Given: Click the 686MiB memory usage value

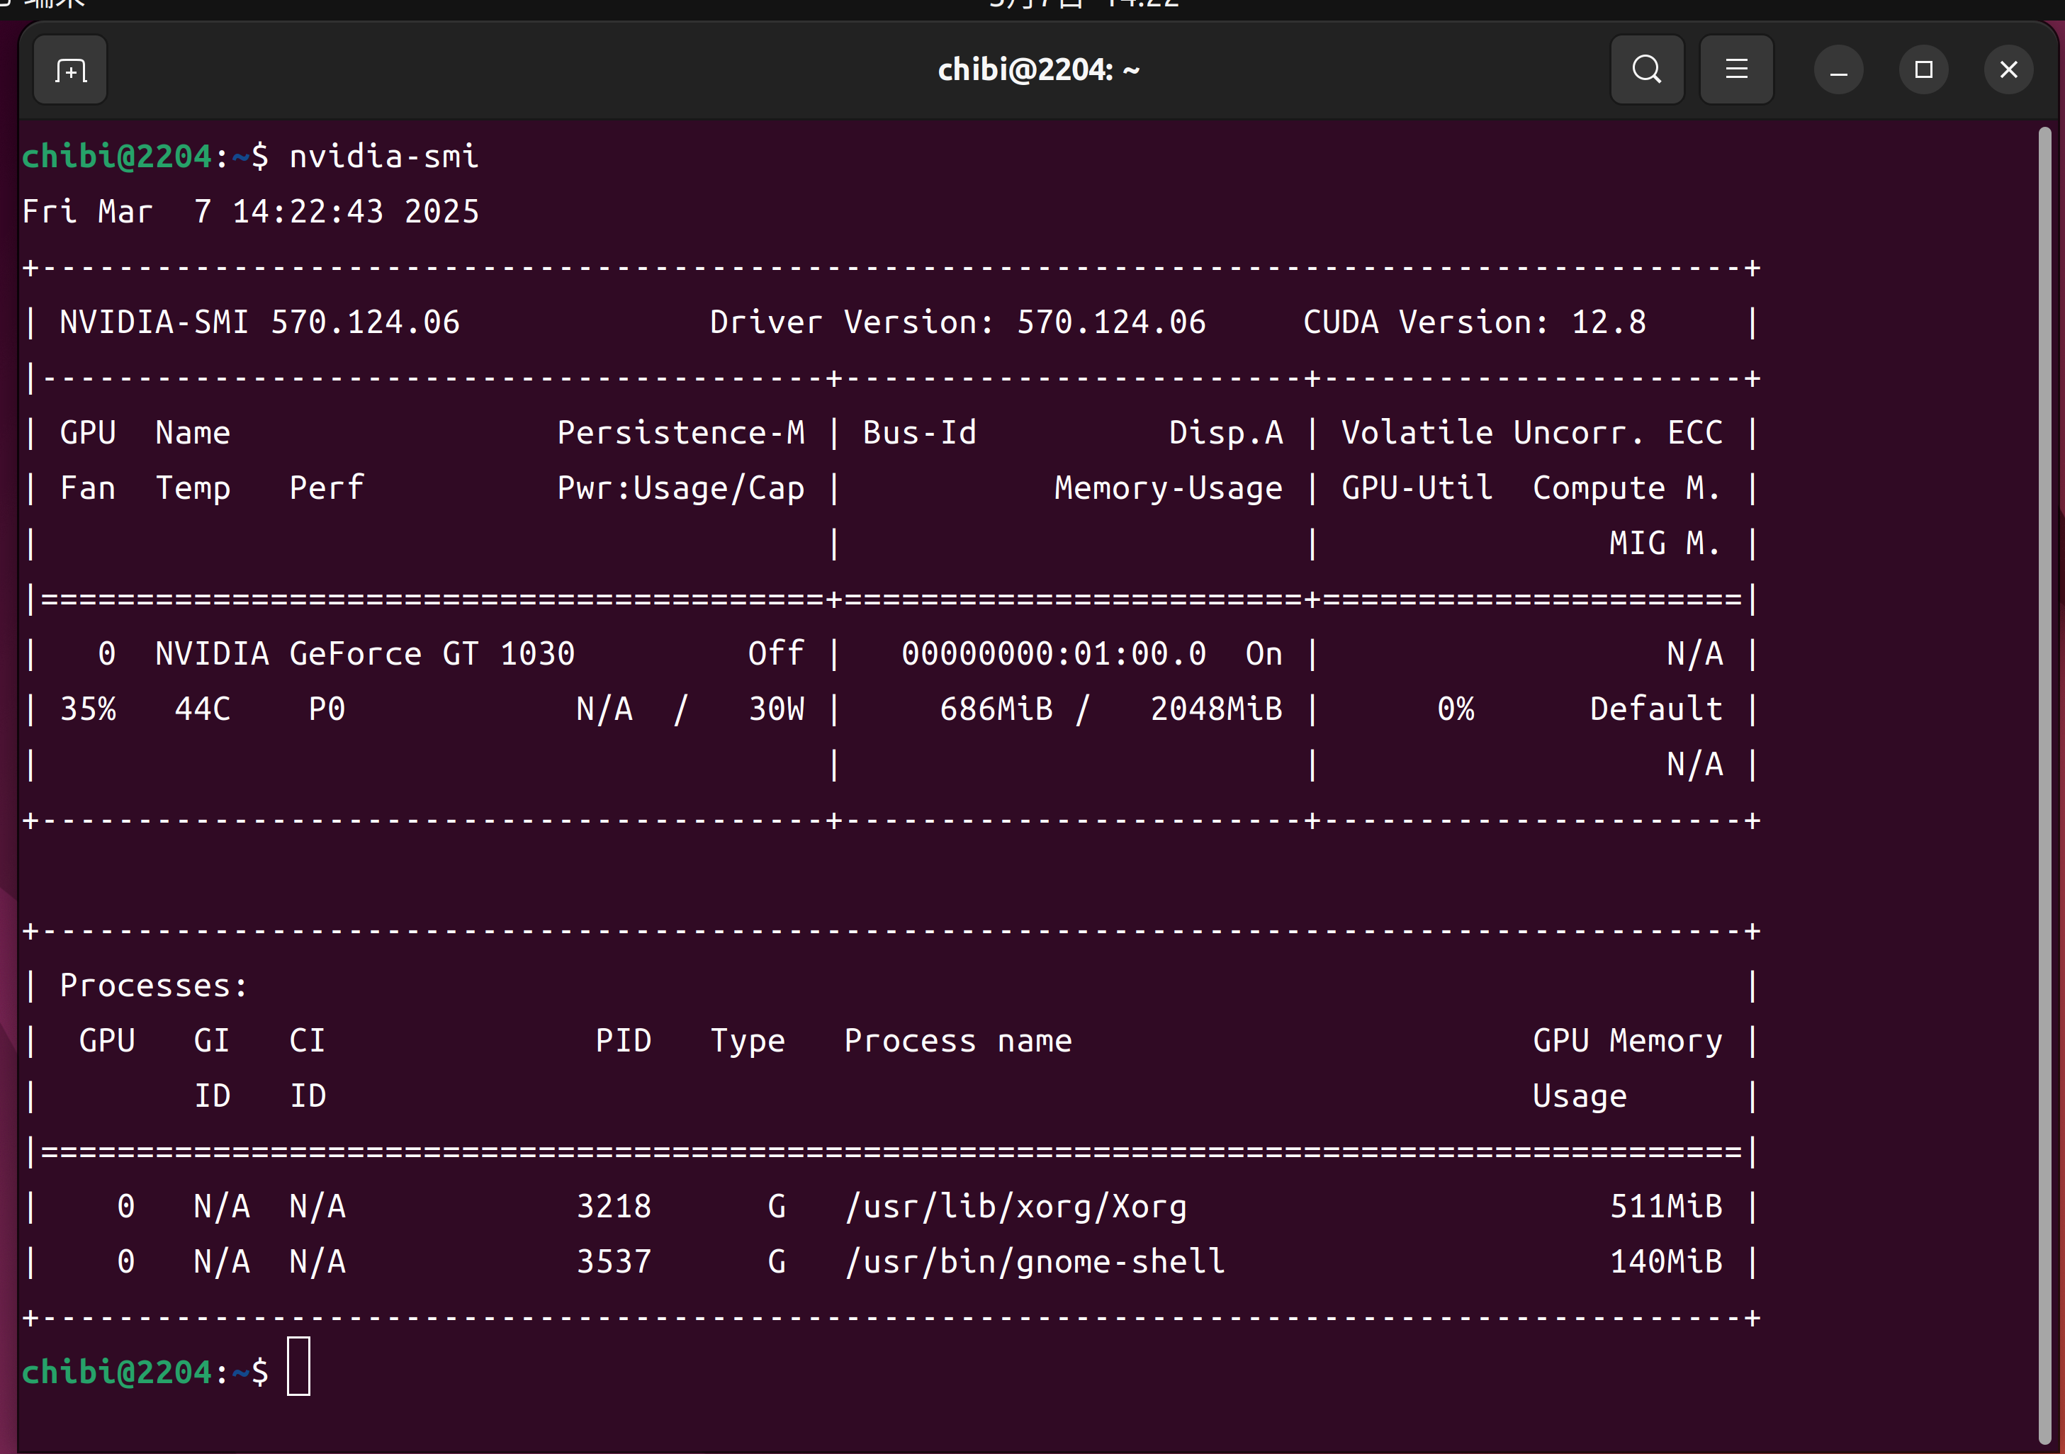Looking at the screenshot, I should coord(996,709).
